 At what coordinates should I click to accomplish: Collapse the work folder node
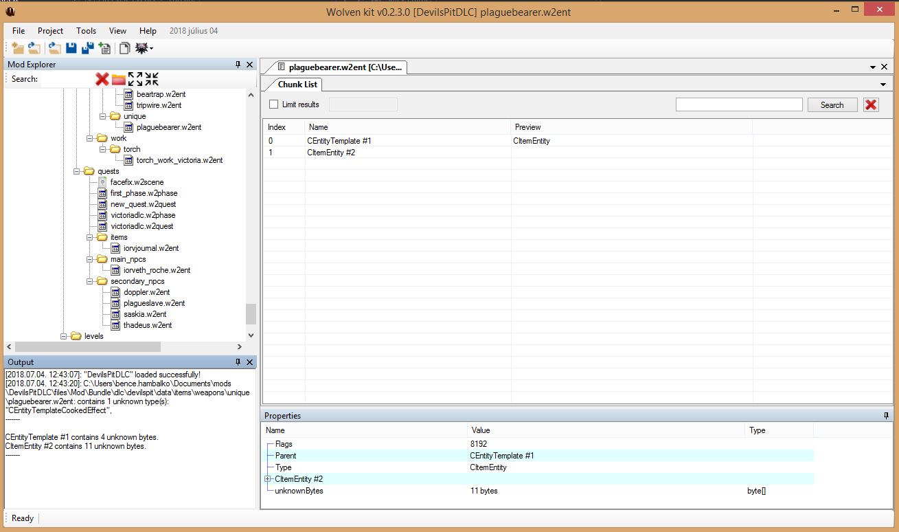coord(90,138)
